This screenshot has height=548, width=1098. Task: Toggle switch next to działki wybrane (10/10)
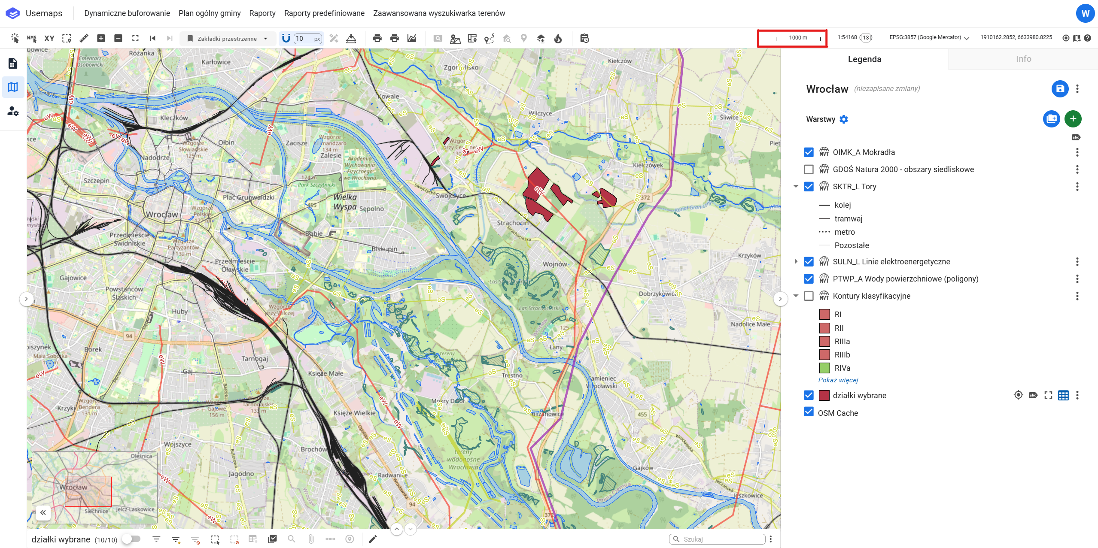click(131, 539)
